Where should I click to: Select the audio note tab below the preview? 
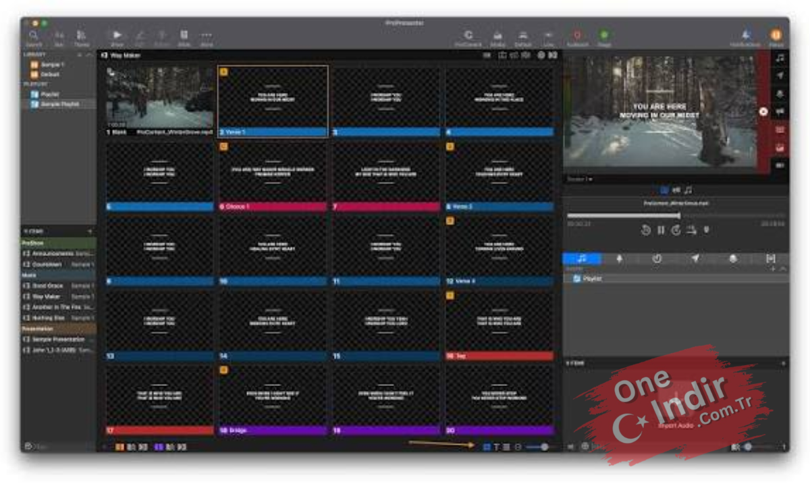click(x=688, y=190)
